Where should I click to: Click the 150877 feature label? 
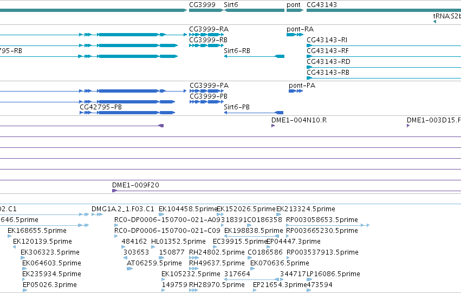pyautogui.click(x=172, y=252)
